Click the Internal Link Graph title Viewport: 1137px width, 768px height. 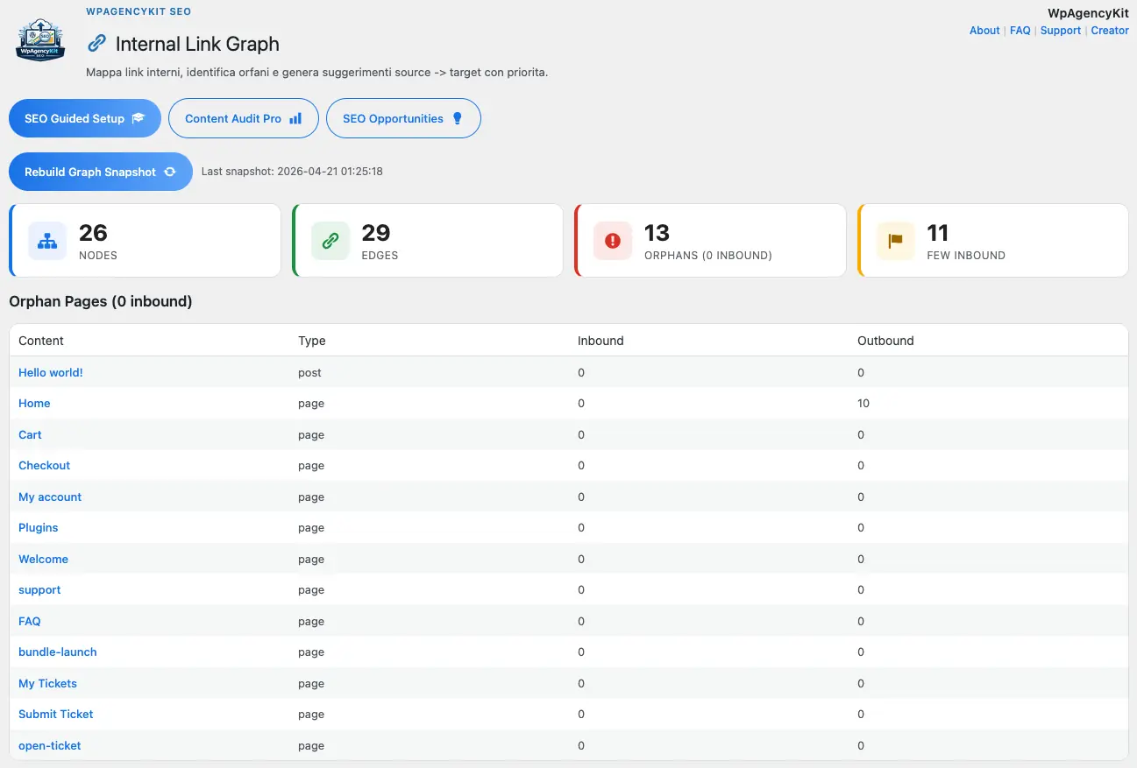[x=197, y=44]
